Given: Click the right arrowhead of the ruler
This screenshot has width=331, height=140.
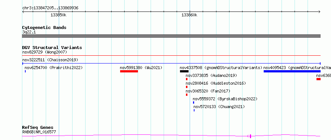Looking at the screenshot, I should click(x=319, y=12).
